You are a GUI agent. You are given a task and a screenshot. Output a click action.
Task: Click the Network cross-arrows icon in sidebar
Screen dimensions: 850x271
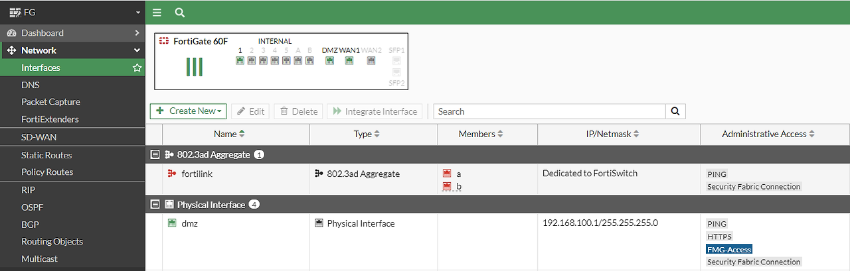pos(11,50)
